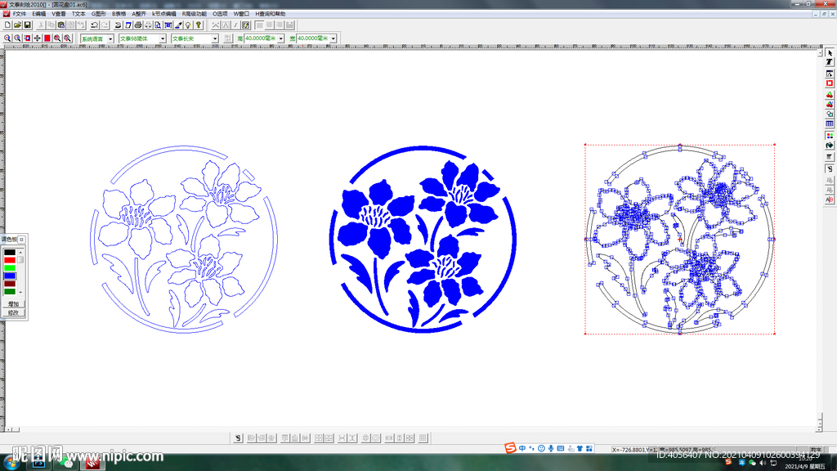The image size is (837, 471).
Task: Click the red square zoom toolbar icon
Action: click(47, 38)
